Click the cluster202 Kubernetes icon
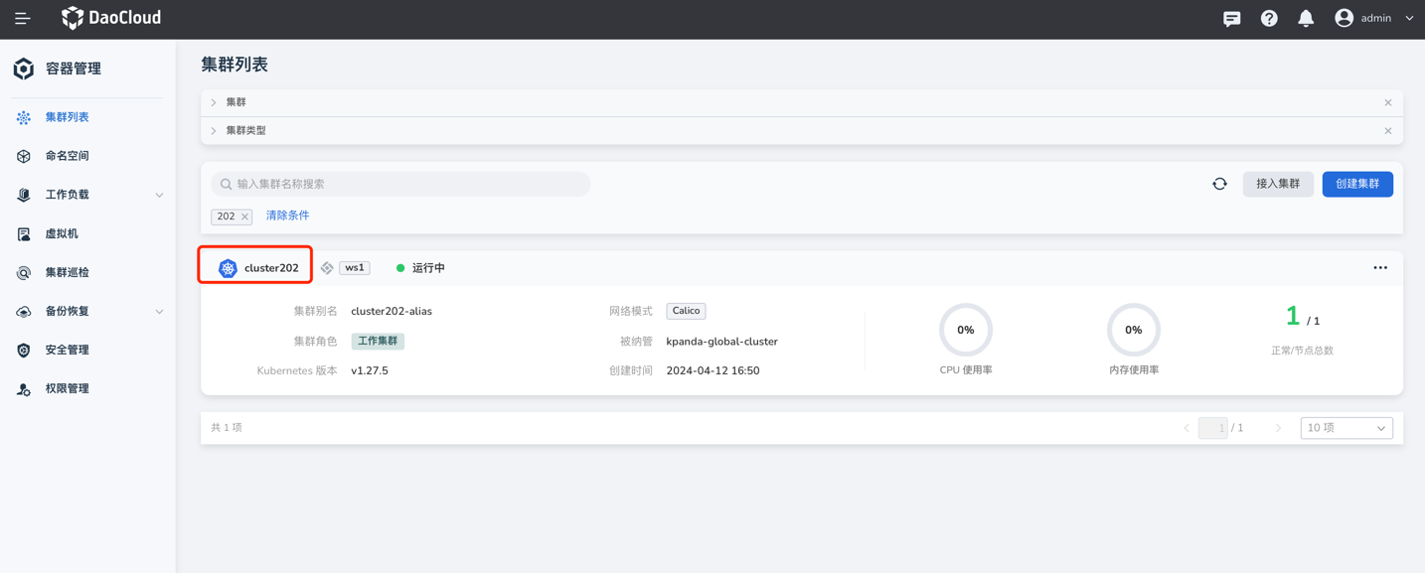The height and width of the screenshot is (573, 1425). click(x=228, y=268)
